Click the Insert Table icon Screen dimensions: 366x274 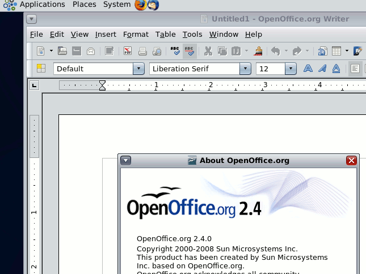(x=336, y=51)
